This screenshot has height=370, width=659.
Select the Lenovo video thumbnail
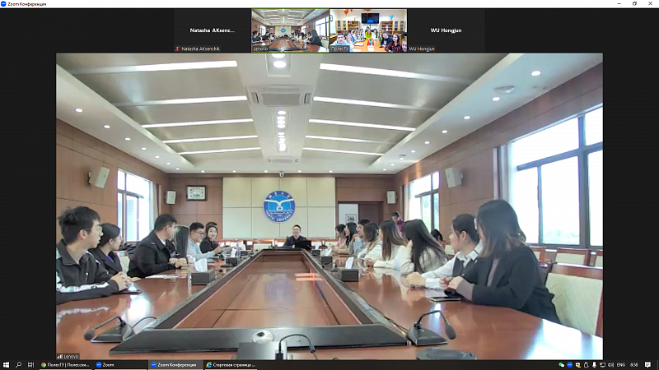click(289, 30)
